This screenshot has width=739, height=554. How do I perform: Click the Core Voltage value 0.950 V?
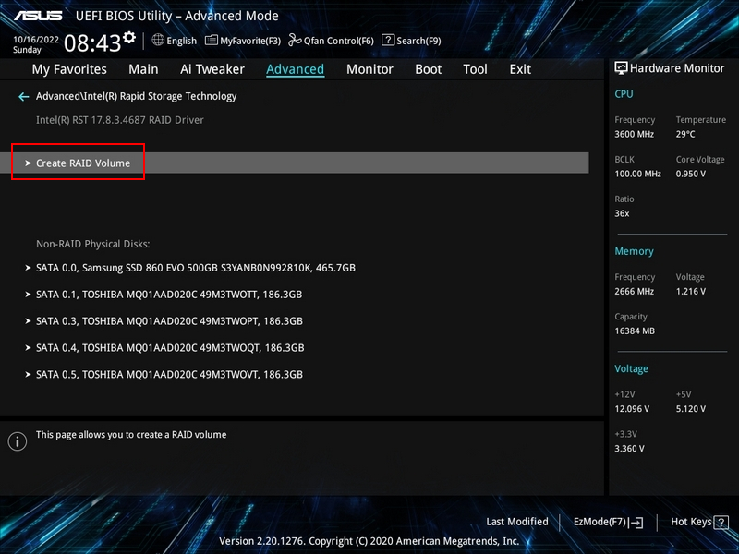(690, 174)
